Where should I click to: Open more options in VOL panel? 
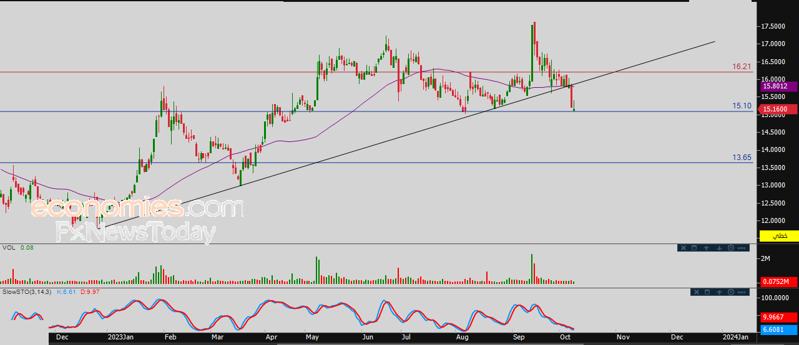tap(742, 248)
